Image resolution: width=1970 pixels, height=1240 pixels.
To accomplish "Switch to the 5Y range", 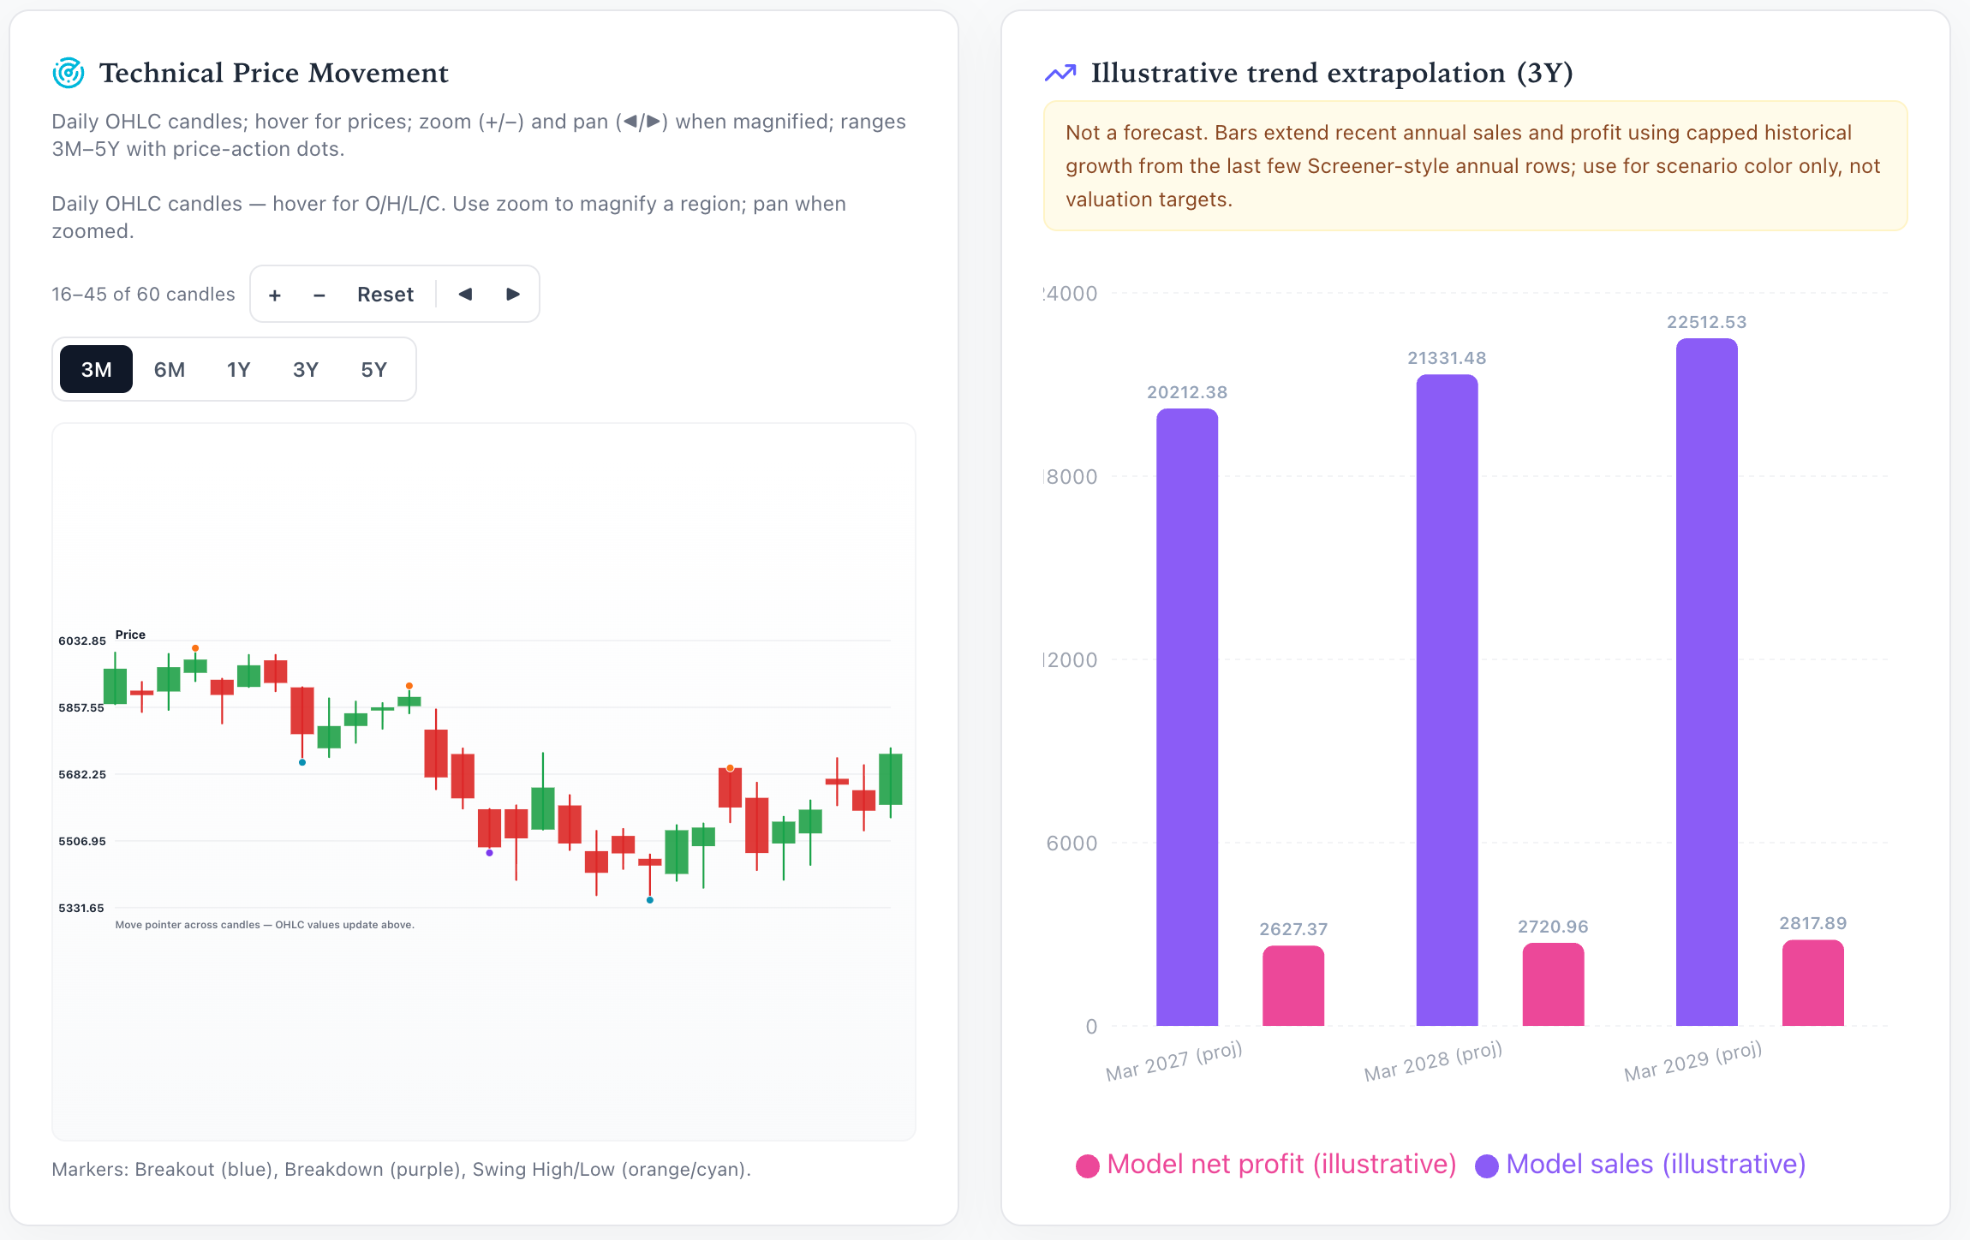I will click(x=374, y=369).
